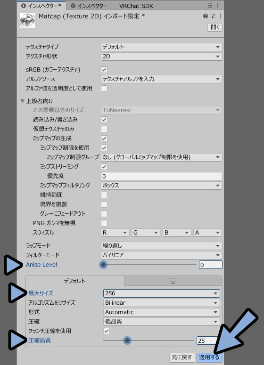264x365 pixels.
Task: Open the VRChat SDK tab
Action: tap(136, 6)
